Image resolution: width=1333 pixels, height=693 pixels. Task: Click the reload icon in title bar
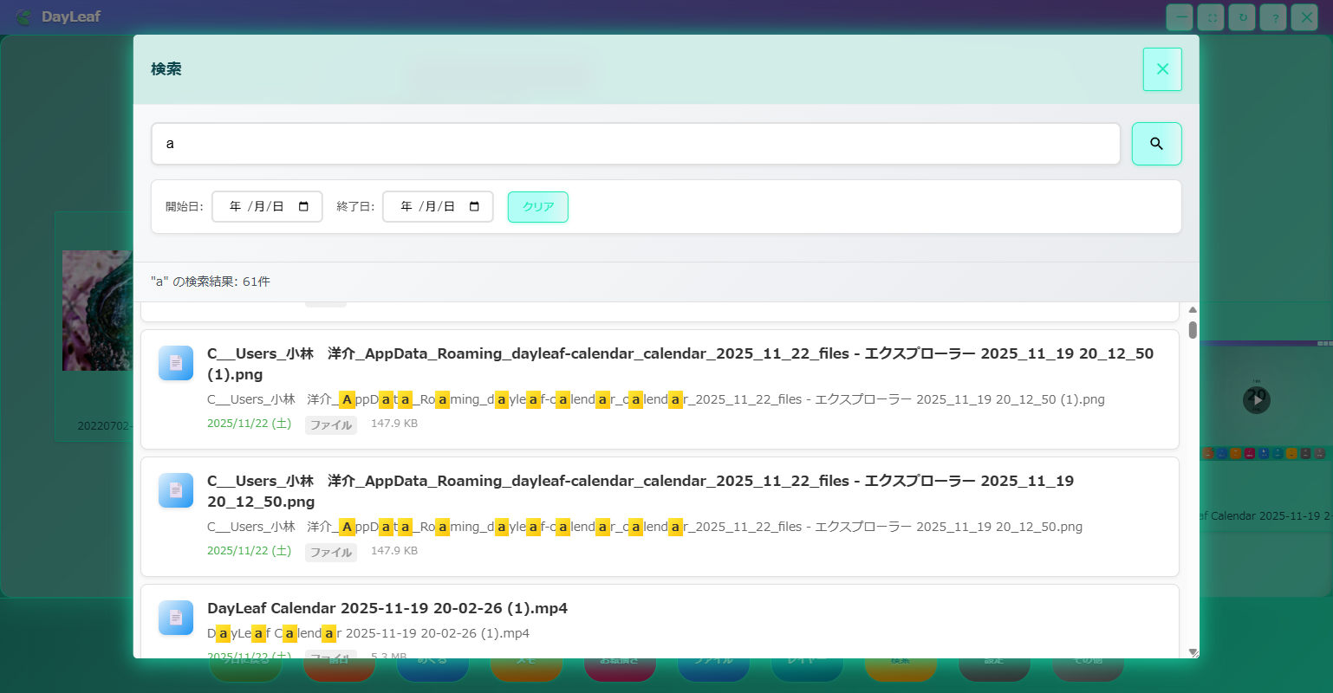click(1242, 17)
